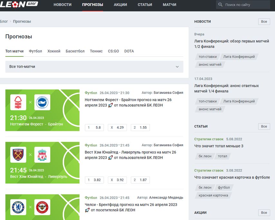Image resolution: width=275 pixels, height=220 pixels.
Task: Click the Brighton club crest
Action: click(42, 102)
